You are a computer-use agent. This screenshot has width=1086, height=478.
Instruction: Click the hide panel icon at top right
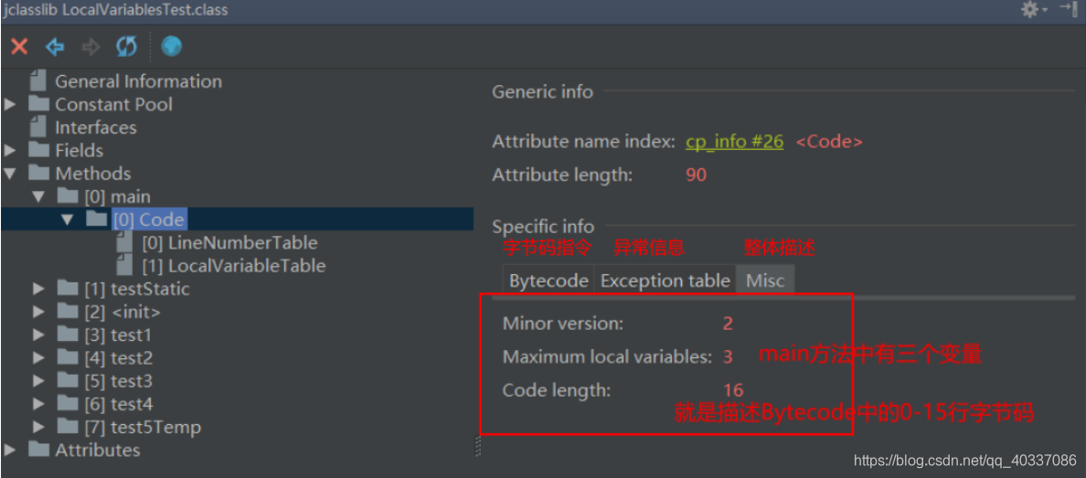1070,9
